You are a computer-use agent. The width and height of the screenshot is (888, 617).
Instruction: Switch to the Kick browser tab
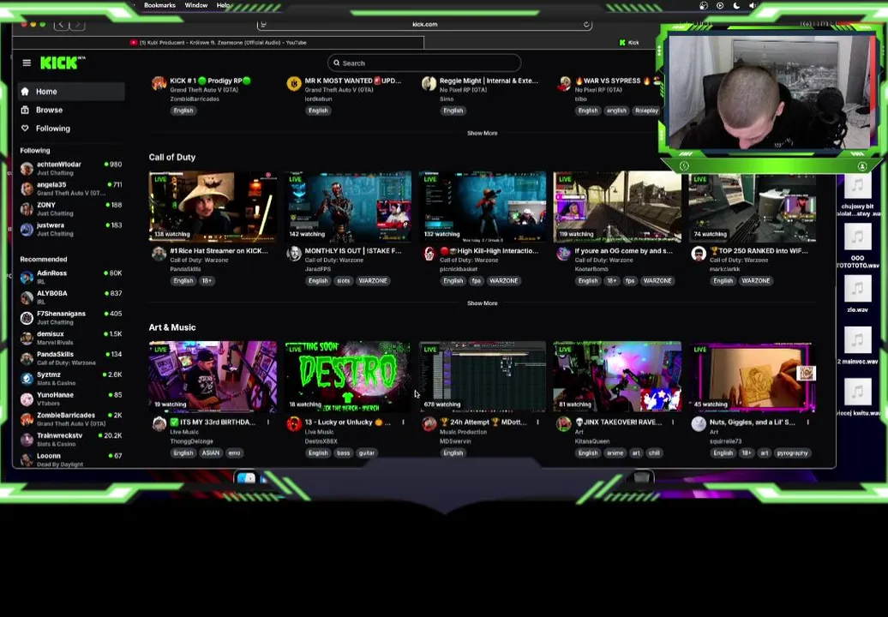[x=629, y=43]
